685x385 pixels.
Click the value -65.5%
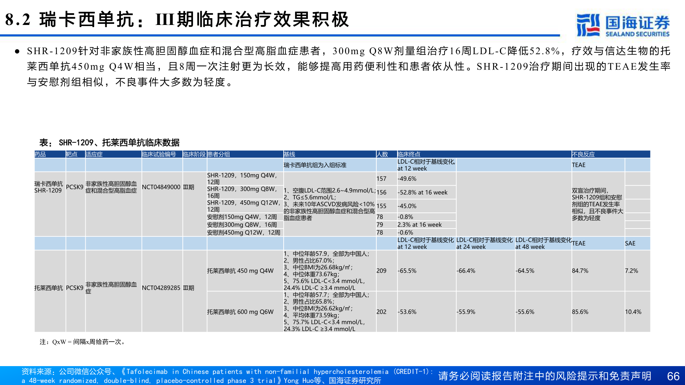[x=407, y=271]
